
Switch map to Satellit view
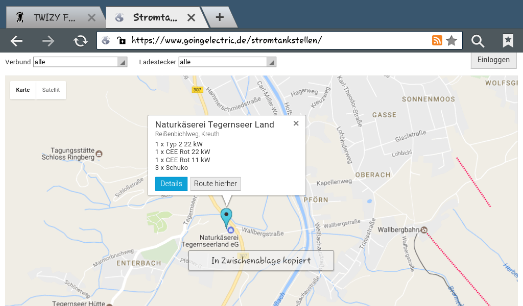(51, 90)
